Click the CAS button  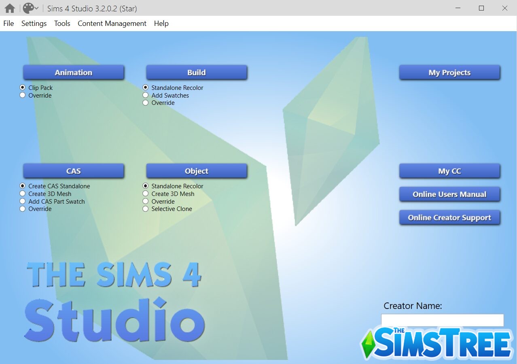pos(73,171)
